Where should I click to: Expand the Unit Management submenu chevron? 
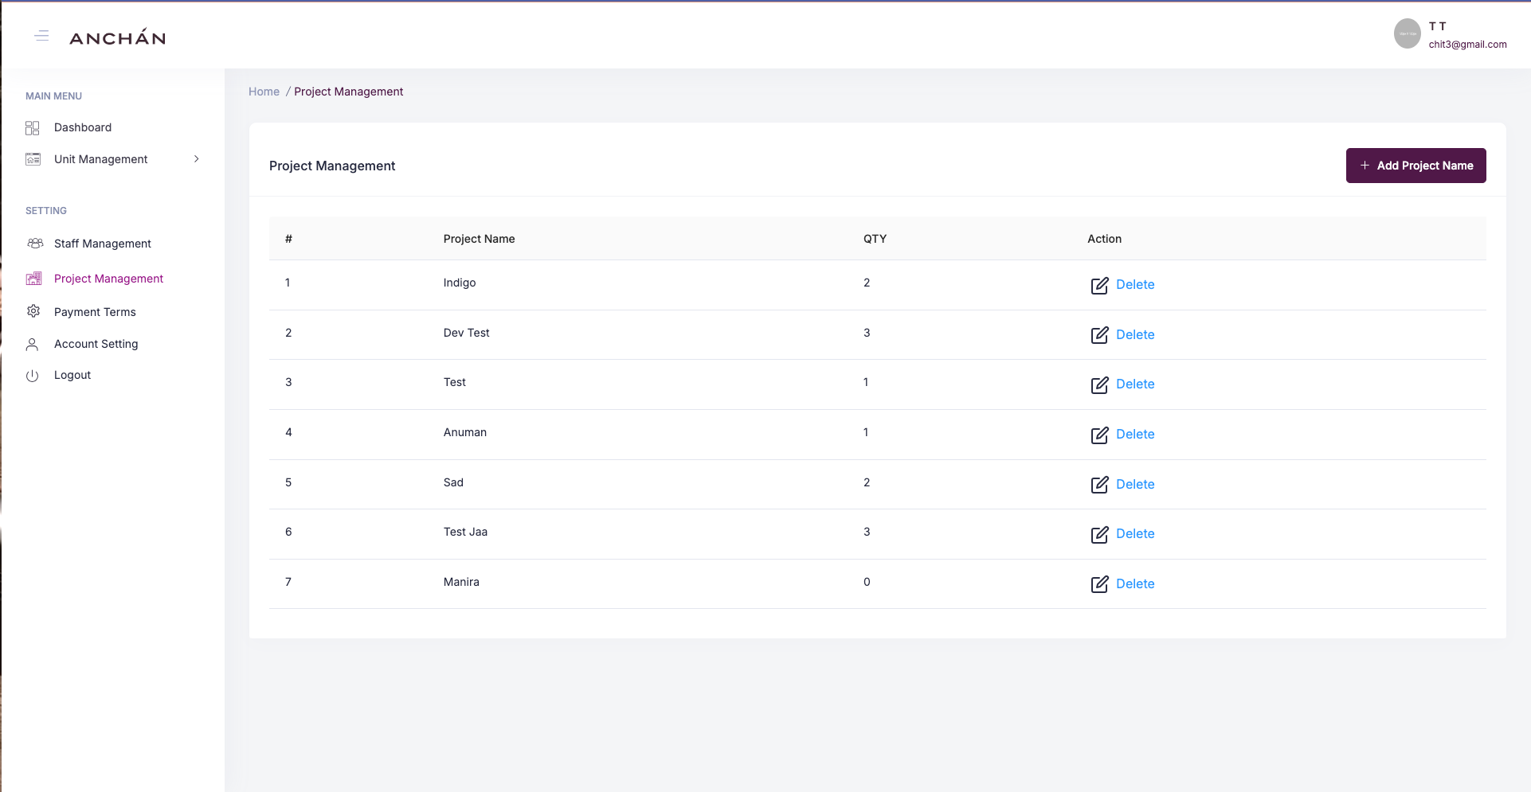click(197, 159)
